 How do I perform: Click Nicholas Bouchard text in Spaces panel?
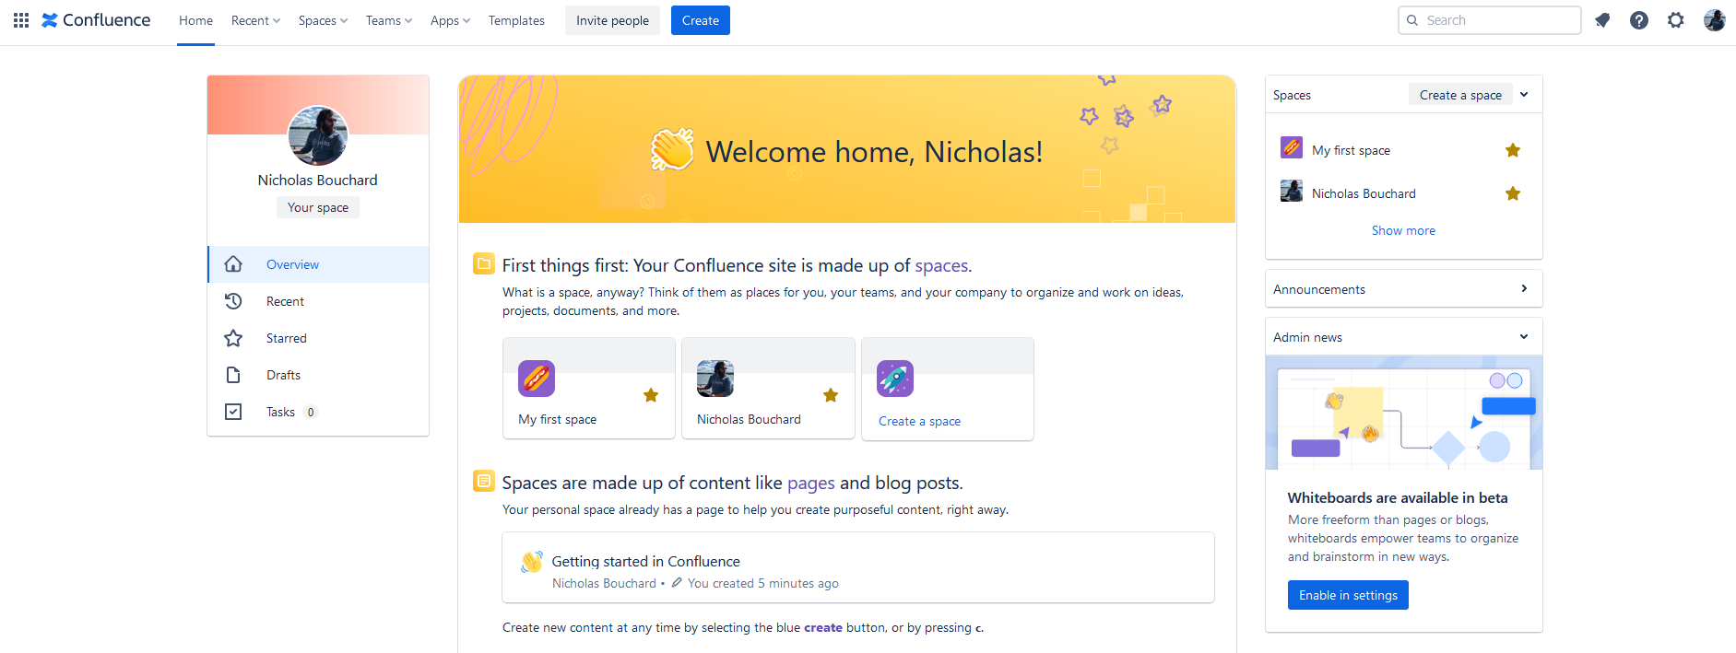[1364, 193]
